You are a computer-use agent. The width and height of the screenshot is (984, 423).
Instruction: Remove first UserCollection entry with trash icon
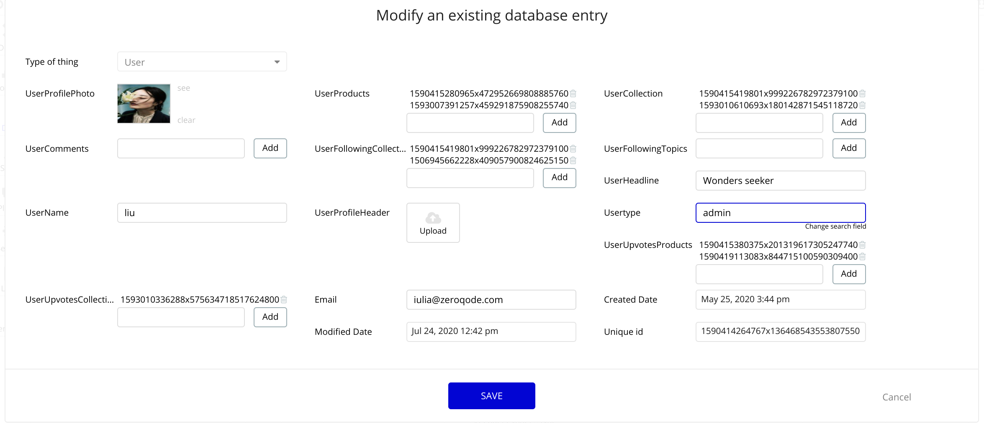(862, 94)
